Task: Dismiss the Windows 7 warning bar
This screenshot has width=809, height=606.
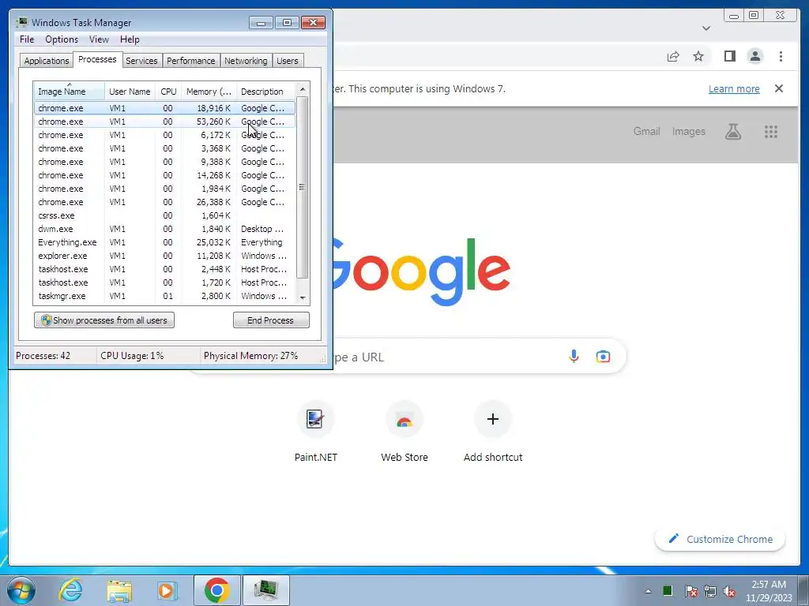Action: point(778,88)
